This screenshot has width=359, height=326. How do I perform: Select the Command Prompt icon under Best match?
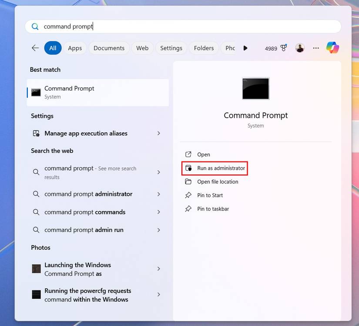click(35, 92)
